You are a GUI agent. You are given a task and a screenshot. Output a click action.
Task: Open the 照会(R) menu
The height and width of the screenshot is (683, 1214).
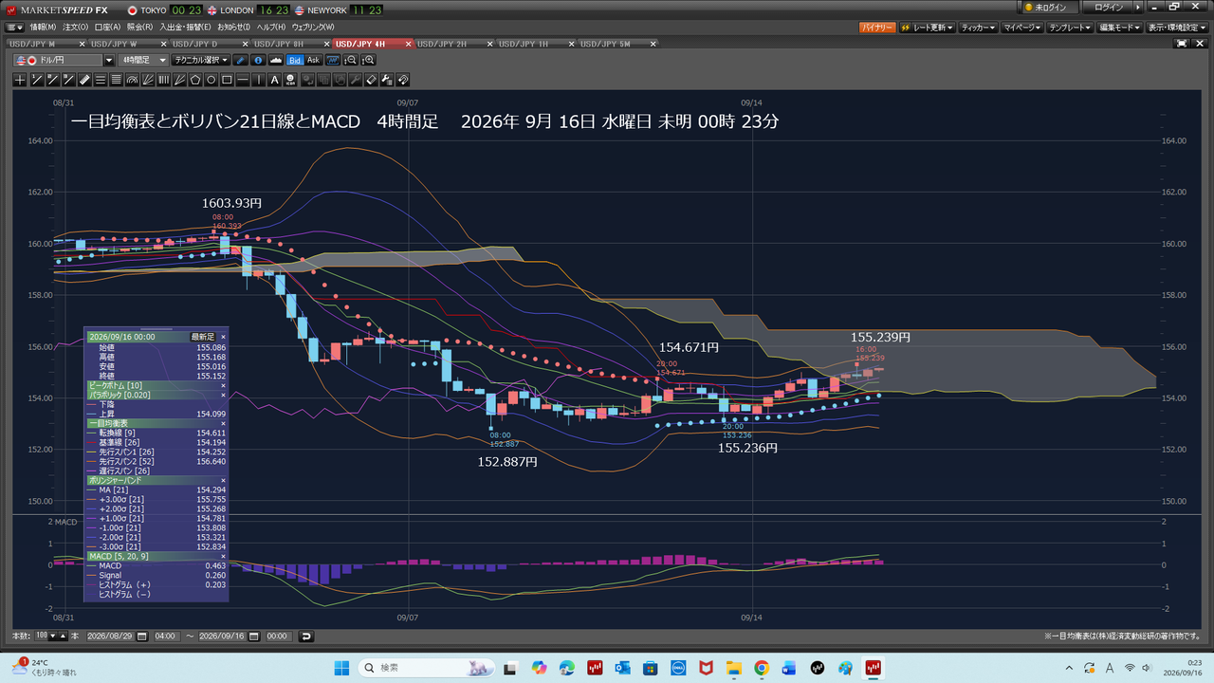[140, 28]
